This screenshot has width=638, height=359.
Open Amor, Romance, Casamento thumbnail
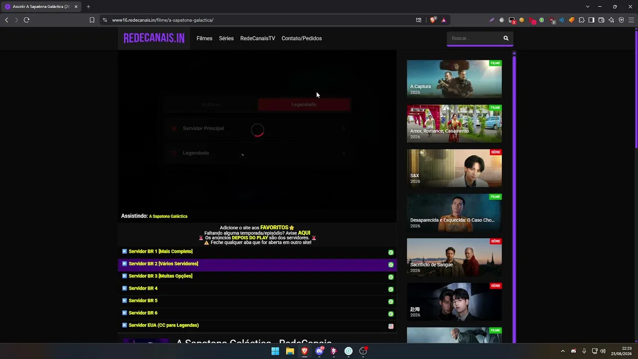pyautogui.click(x=454, y=124)
